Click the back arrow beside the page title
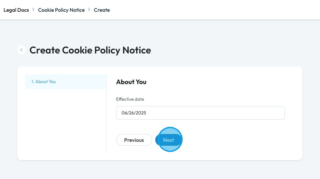Image resolution: width=320 pixels, height=179 pixels. (x=21, y=50)
